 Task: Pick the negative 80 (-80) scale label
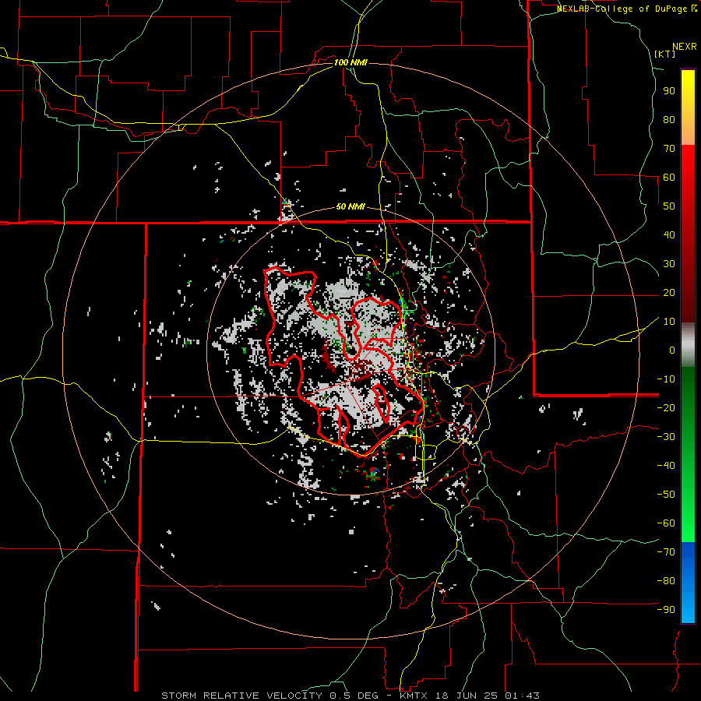pos(666,581)
